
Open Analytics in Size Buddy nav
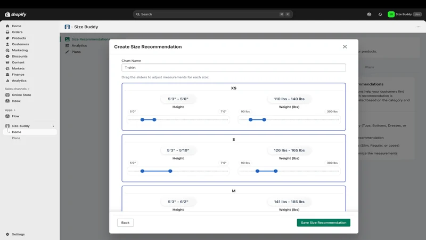coord(79,46)
